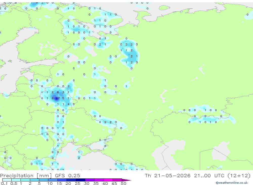Click the '0.1' legend scale label
Screen dimensions: 253x185
[x=4, y=183]
